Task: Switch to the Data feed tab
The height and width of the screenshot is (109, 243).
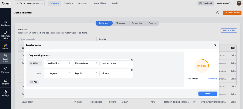Action: (104, 23)
